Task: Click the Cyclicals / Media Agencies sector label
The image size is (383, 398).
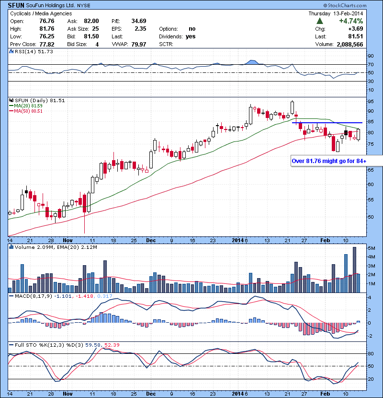Action: pyautogui.click(x=41, y=14)
